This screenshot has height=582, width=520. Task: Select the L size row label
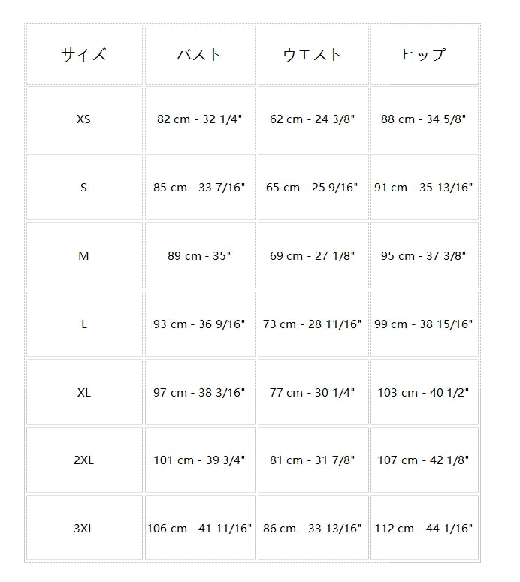click(x=83, y=324)
